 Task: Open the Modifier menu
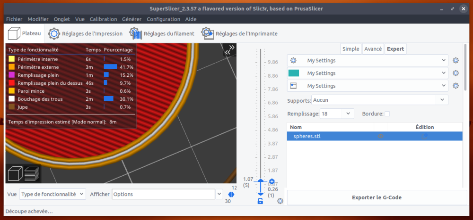[38, 19]
